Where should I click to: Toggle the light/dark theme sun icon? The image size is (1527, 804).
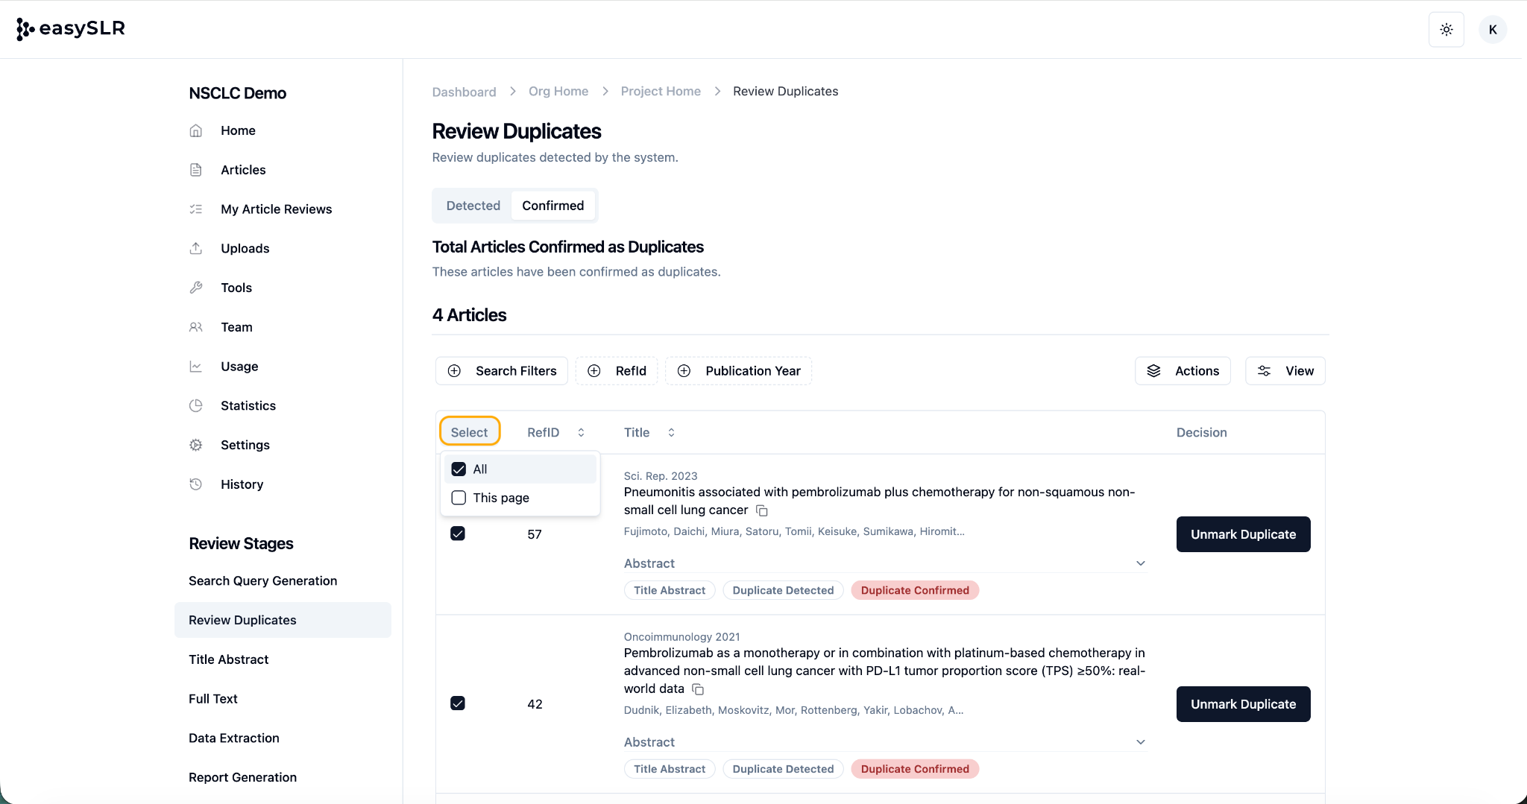click(1446, 30)
